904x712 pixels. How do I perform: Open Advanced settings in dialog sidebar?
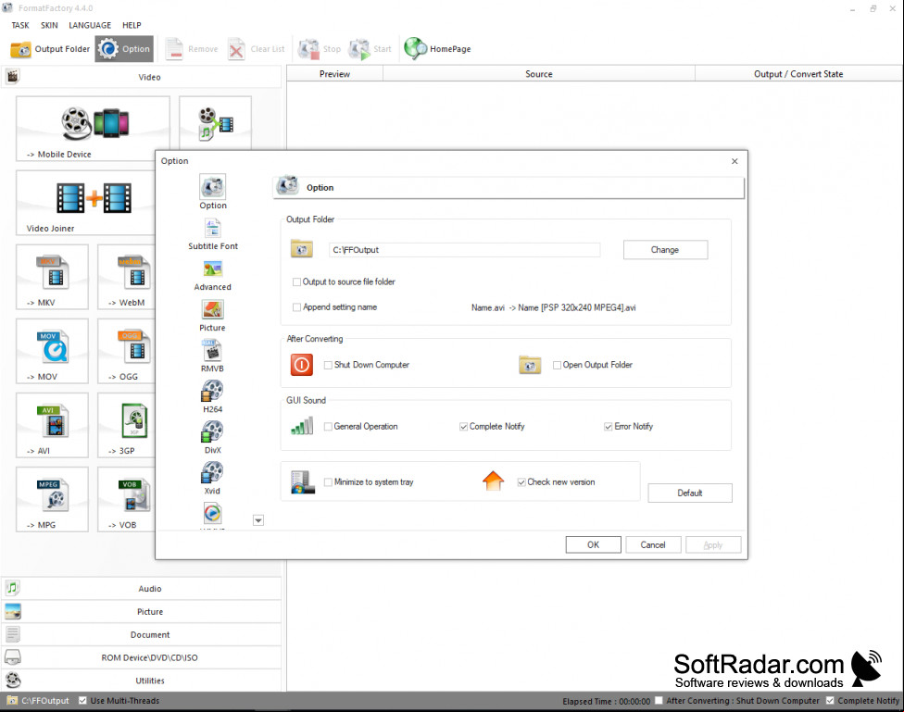click(x=213, y=276)
